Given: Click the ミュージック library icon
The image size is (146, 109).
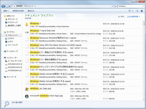Looking at the screenshot, I should click(x=6, y=45).
